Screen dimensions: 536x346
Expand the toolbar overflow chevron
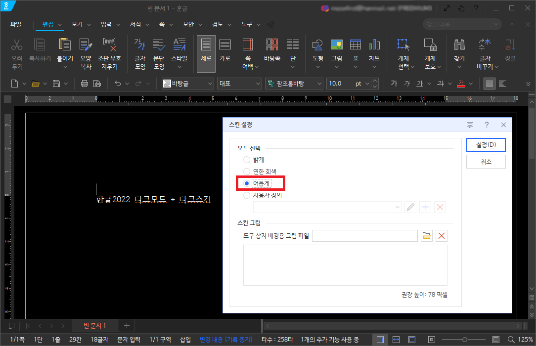click(528, 84)
